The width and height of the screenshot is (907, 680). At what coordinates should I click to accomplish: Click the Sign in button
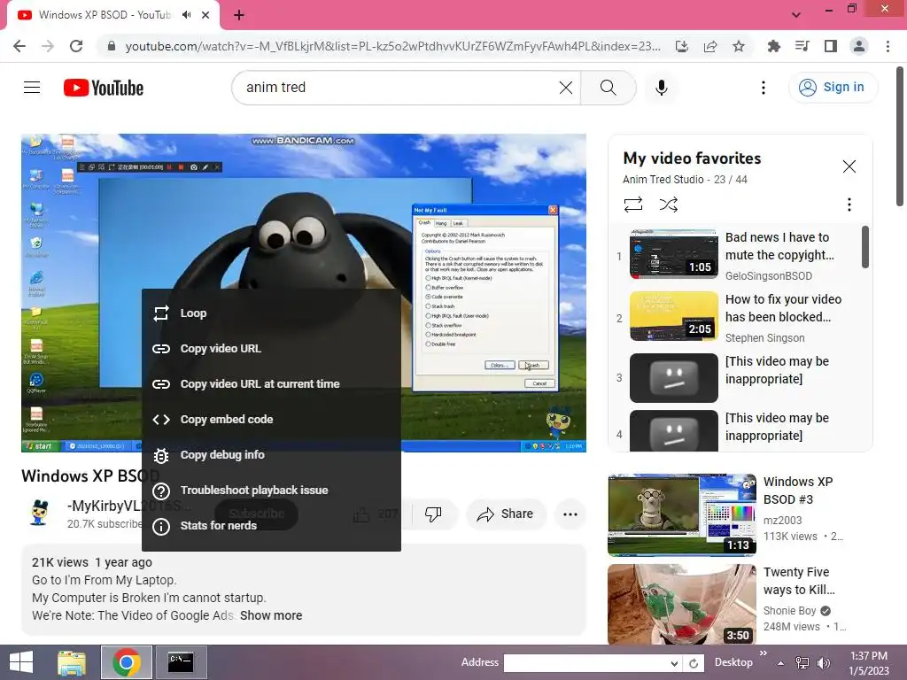click(x=833, y=88)
